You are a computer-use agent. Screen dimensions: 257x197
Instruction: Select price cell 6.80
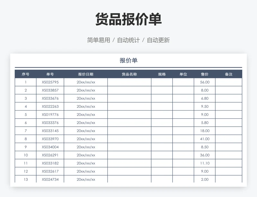pyautogui.click(x=205, y=98)
